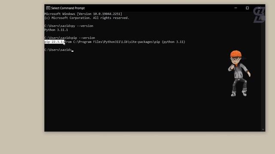Click the 'py --version' command line
Screen dimensions: 275x154
(x=69, y=26)
